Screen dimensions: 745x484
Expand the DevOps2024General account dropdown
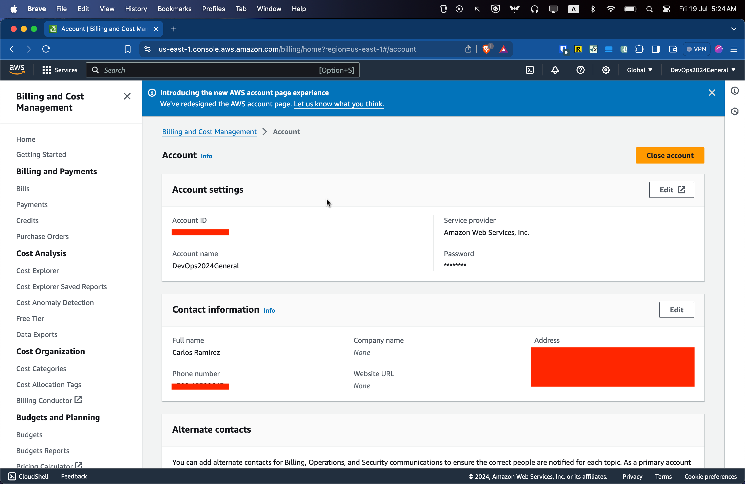coord(702,70)
